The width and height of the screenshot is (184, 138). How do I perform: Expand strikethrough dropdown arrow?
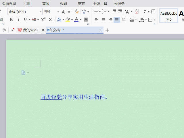(38, 20)
